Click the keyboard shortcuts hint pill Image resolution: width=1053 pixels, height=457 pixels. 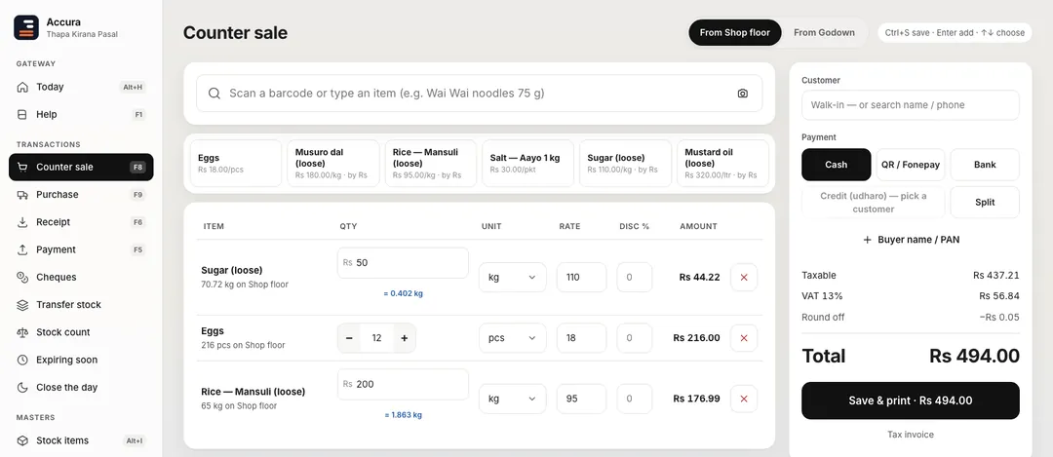point(955,32)
